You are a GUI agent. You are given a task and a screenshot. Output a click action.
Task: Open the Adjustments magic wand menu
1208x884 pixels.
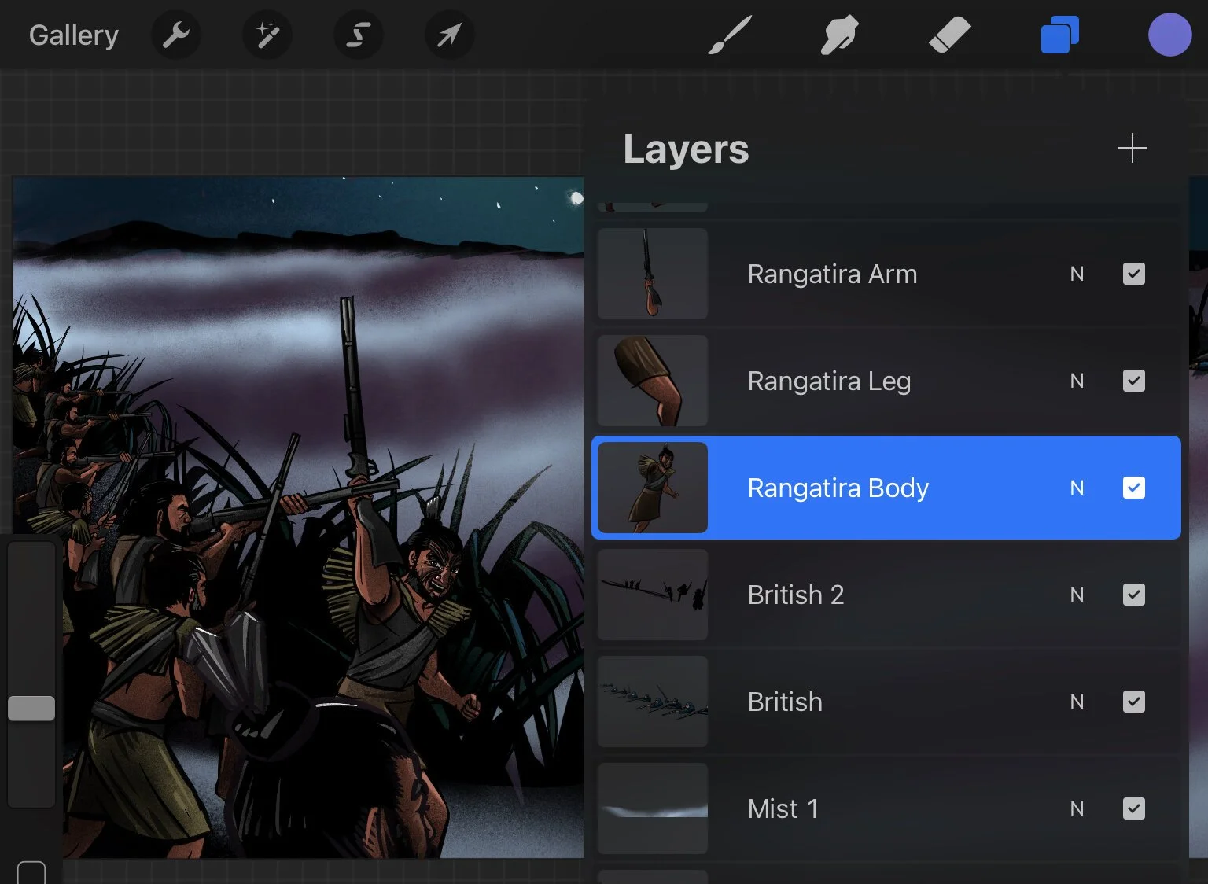click(x=267, y=35)
